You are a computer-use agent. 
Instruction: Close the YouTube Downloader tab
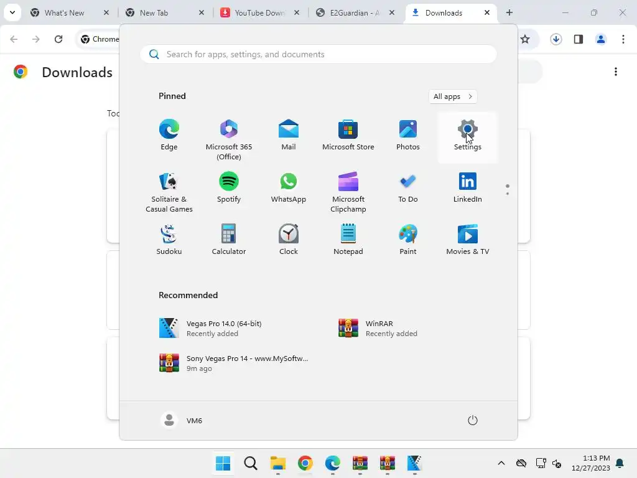(x=297, y=13)
